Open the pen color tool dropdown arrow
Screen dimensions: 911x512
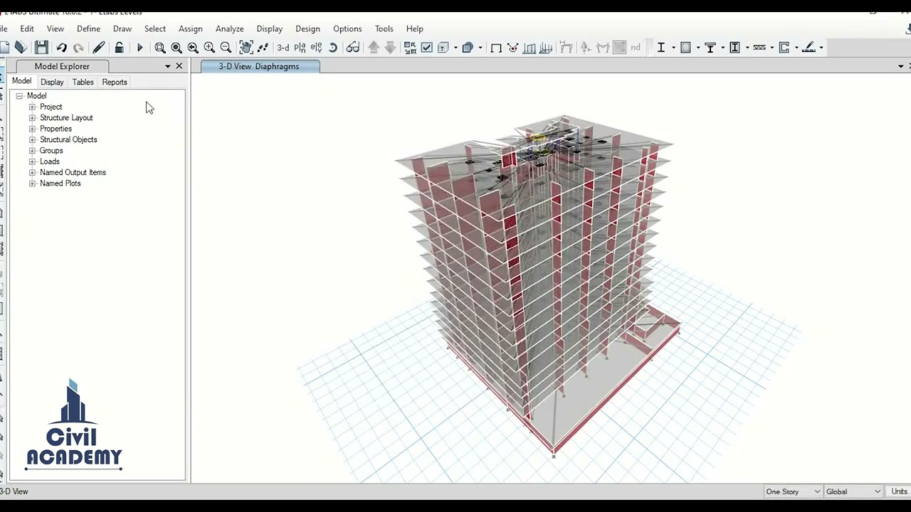point(821,48)
